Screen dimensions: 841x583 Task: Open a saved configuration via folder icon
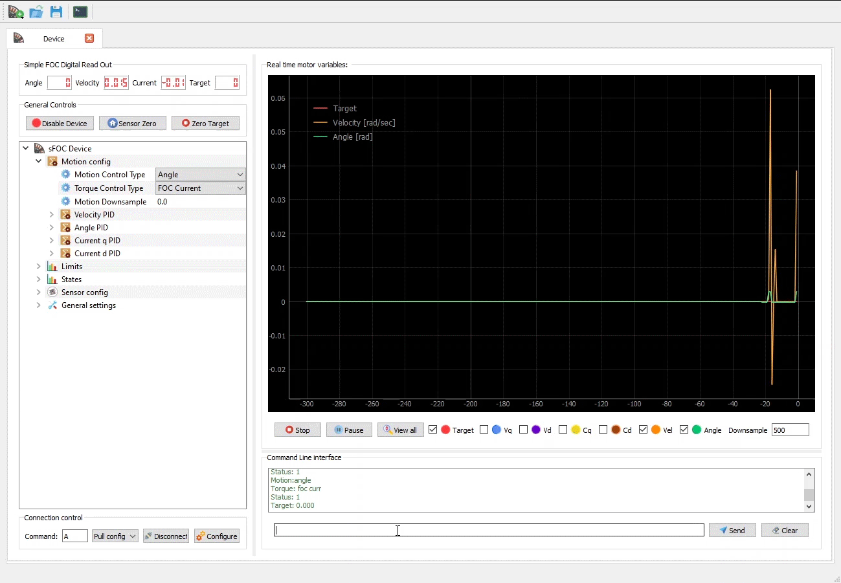(x=36, y=11)
